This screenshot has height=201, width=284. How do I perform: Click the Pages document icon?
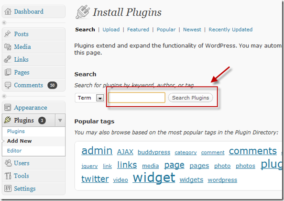tap(8, 72)
